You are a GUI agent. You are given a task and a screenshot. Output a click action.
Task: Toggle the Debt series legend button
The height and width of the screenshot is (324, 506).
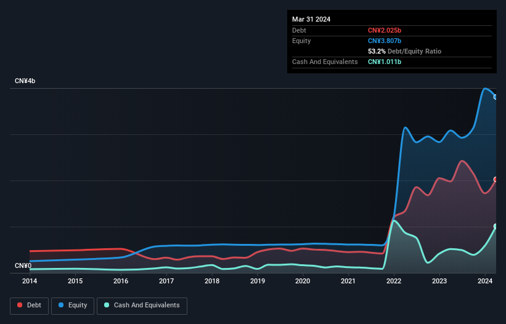click(x=30, y=306)
